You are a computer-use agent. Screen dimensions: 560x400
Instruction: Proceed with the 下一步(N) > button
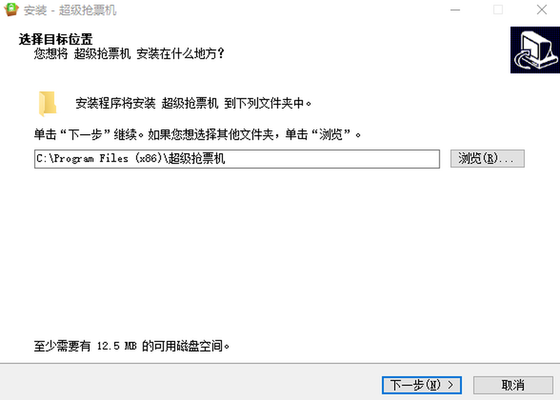pyautogui.click(x=422, y=385)
